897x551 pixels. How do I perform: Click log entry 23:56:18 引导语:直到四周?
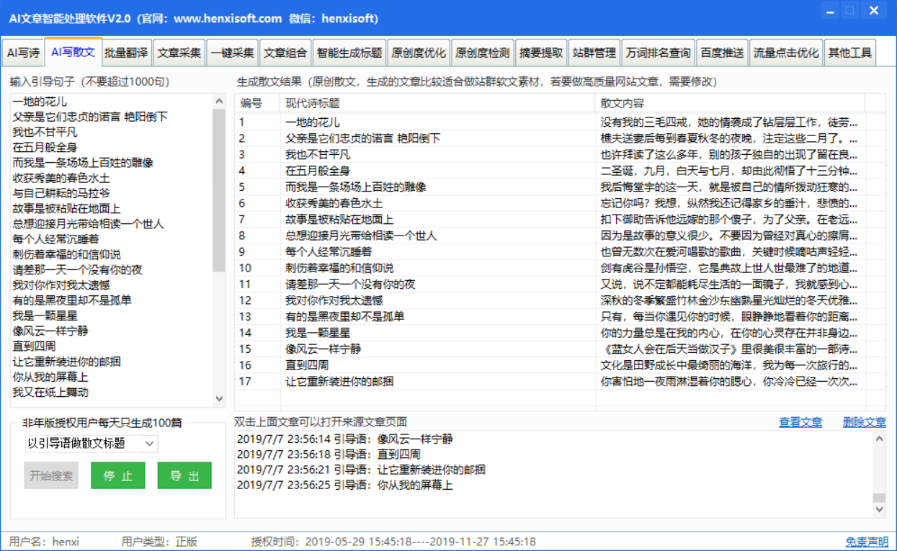329,454
